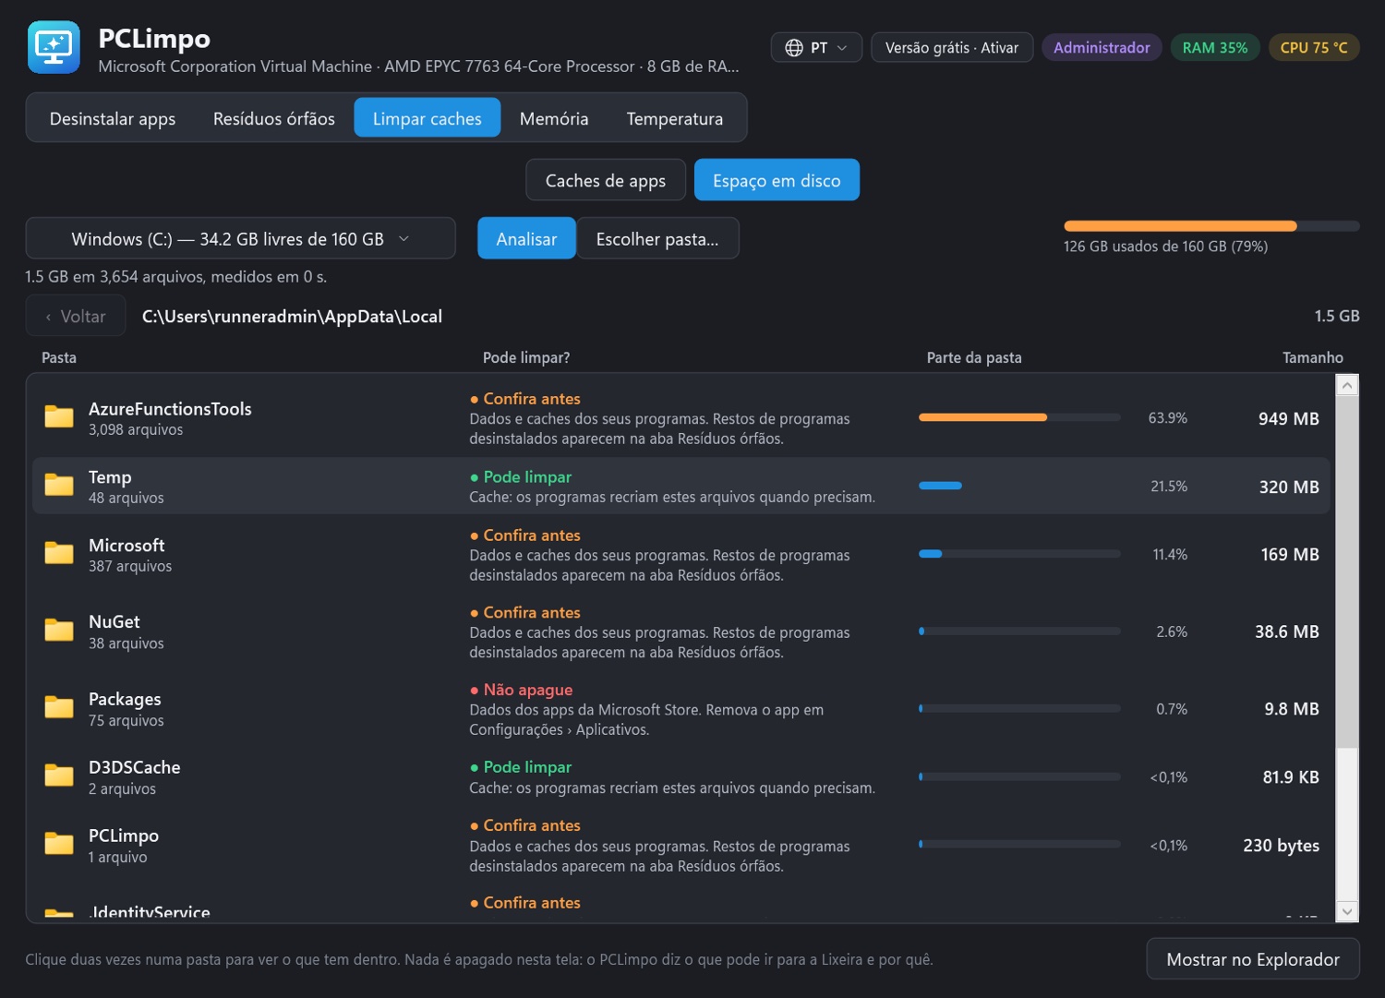Select the Temp folder icon
Screen dimensions: 1385x998
click(59, 486)
